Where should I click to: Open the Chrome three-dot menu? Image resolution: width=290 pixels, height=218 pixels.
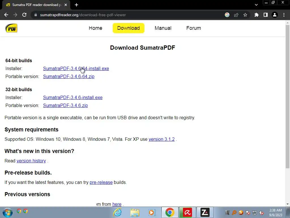284,15
